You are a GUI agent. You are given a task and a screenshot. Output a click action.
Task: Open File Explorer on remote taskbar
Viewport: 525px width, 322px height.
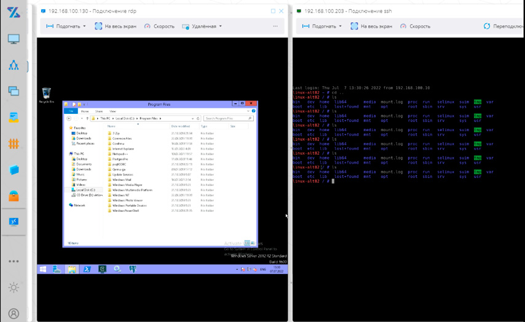point(72,269)
